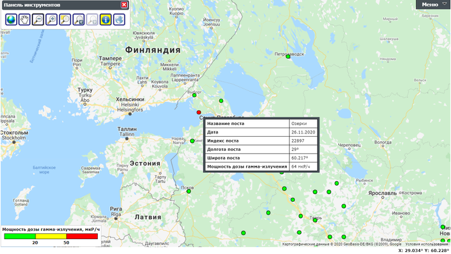Go to previous map view
The width and height of the screenshot is (451, 254).
[79, 19]
